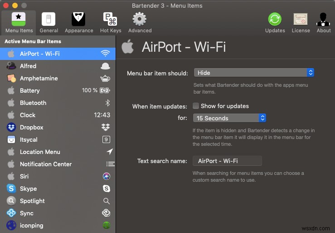Select the Alfred menu bar item
The width and height of the screenshot is (335, 233).
[58, 66]
